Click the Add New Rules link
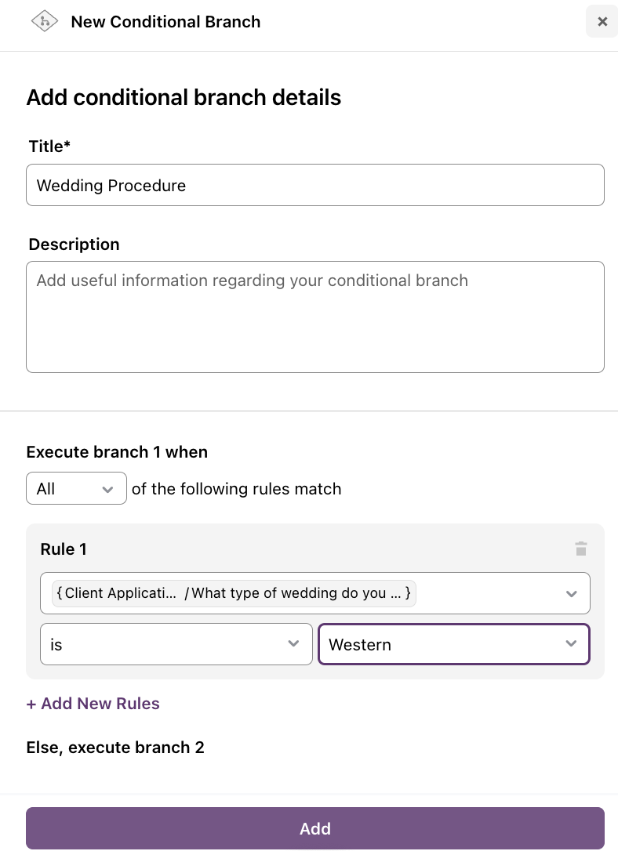The height and width of the screenshot is (851, 618). coord(93,704)
